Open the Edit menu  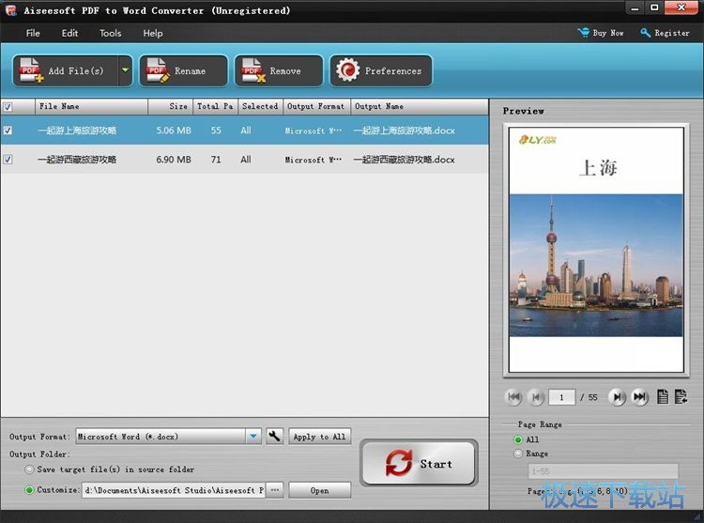[70, 33]
